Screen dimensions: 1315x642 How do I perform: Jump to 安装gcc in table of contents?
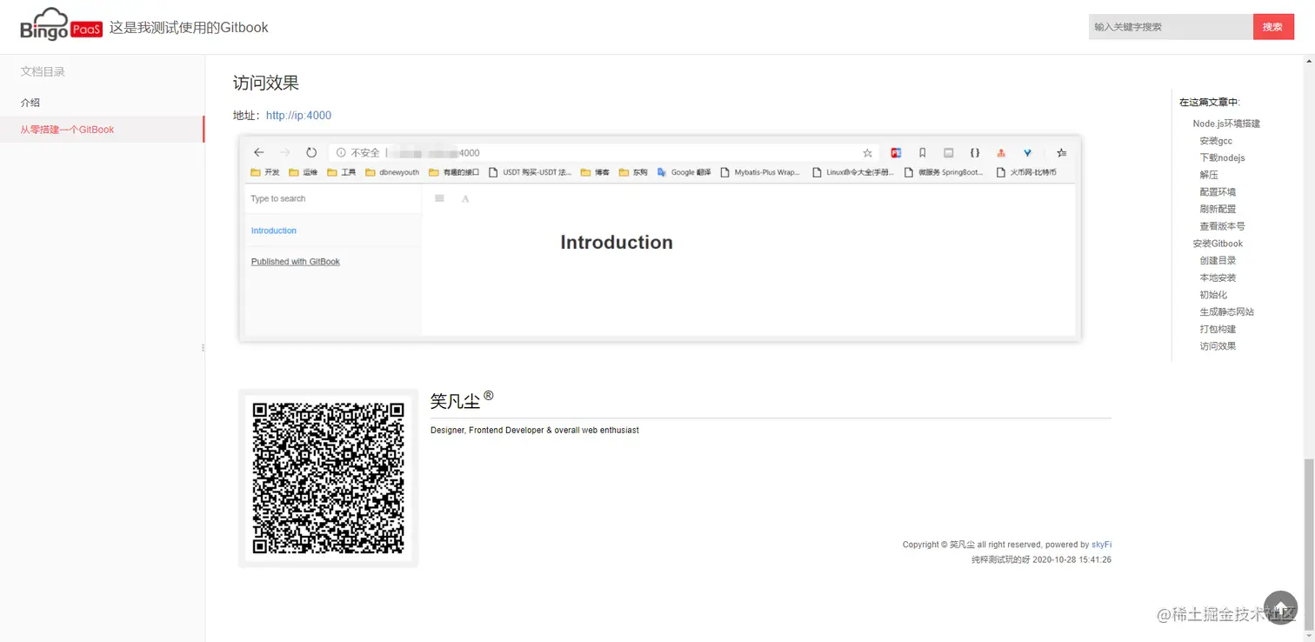(1216, 141)
